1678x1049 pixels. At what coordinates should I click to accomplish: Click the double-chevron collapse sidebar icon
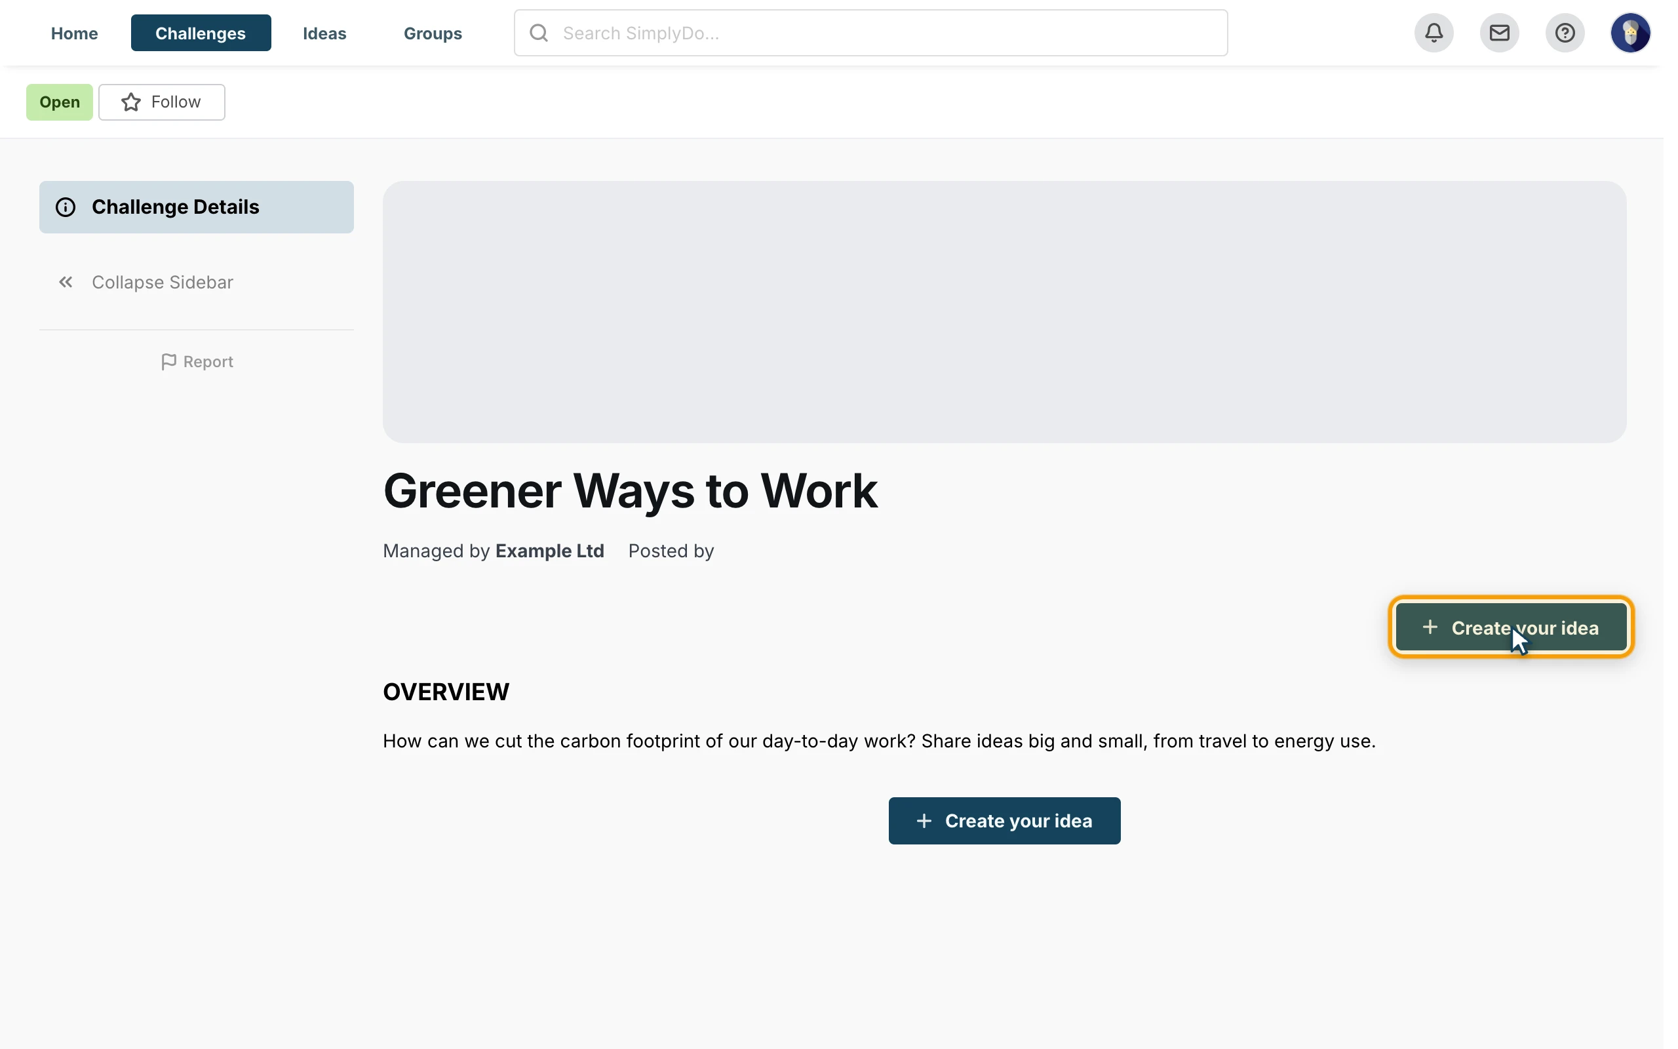tap(66, 283)
